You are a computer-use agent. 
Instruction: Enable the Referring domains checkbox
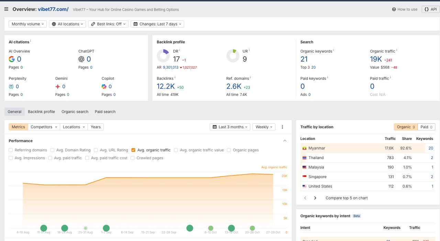(11, 150)
